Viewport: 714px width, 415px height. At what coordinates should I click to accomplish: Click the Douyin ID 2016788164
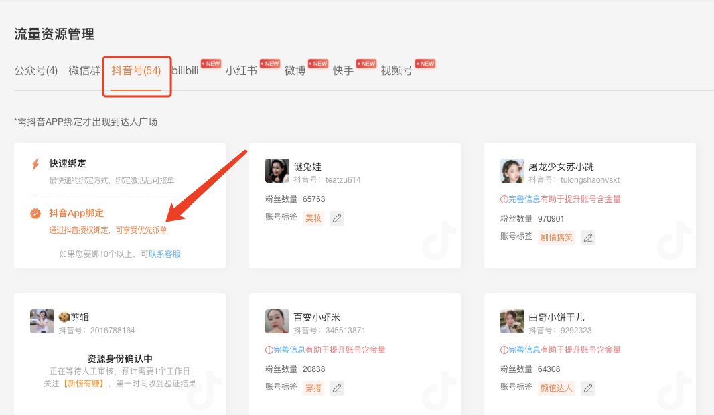113,331
